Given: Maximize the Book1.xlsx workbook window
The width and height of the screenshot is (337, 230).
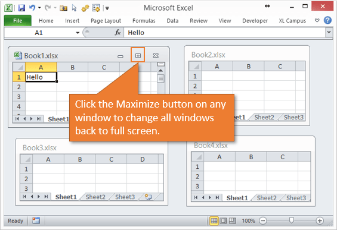Looking at the screenshot, I should [138, 55].
